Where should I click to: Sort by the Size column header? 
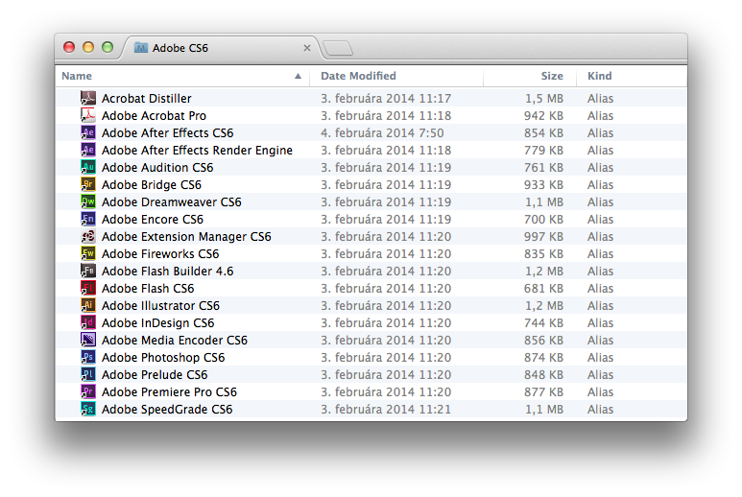pyautogui.click(x=530, y=76)
